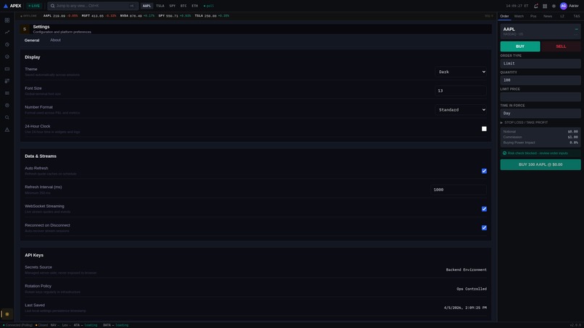Viewport: 584px width, 328px height.
Task: Select the Order tab in right panel
Action: (x=504, y=16)
